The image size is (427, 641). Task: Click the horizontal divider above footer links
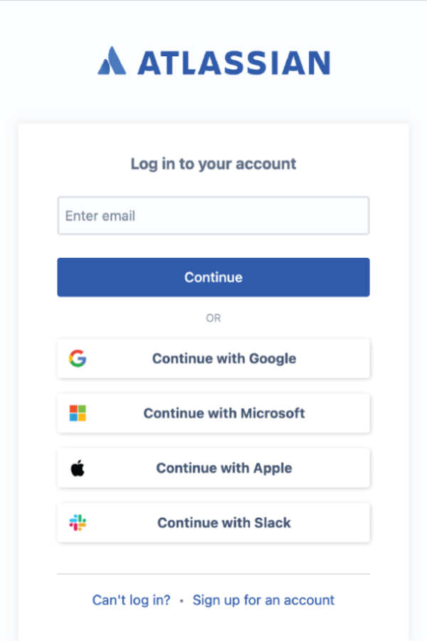click(x=213, y=574)
